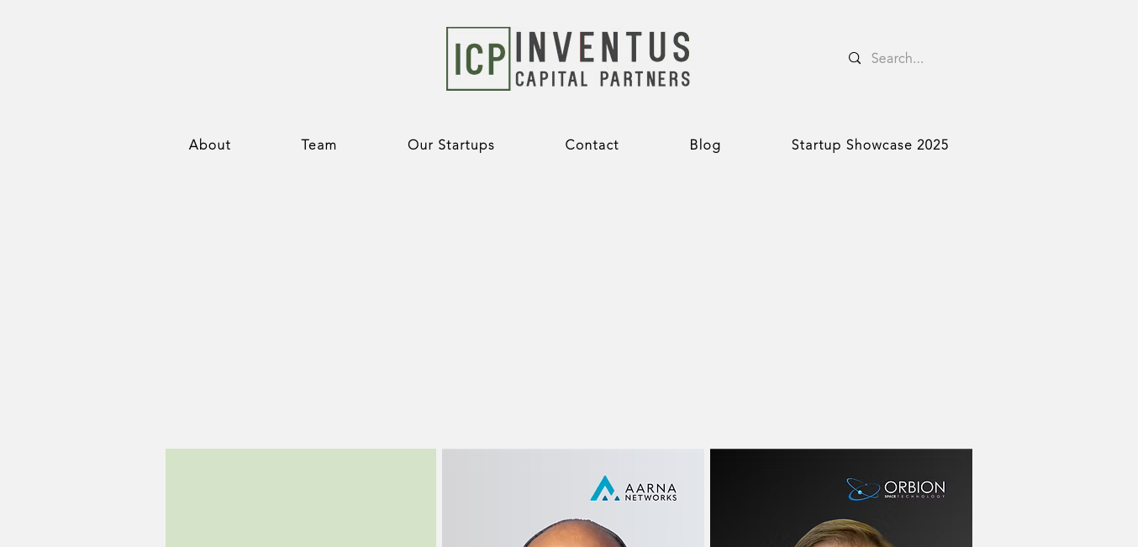
Task: Click the CAPITAL PARTNERS logo text
Action: [603, 78]
